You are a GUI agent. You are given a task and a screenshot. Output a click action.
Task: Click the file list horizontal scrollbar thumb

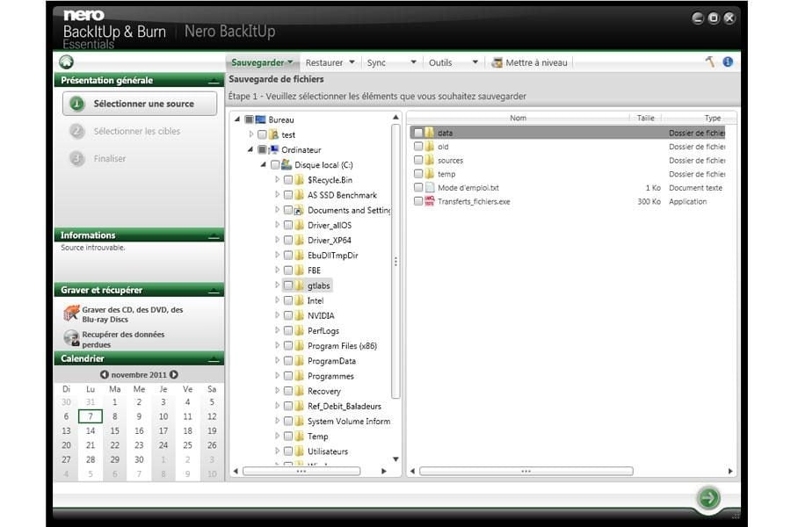point(526,471)
